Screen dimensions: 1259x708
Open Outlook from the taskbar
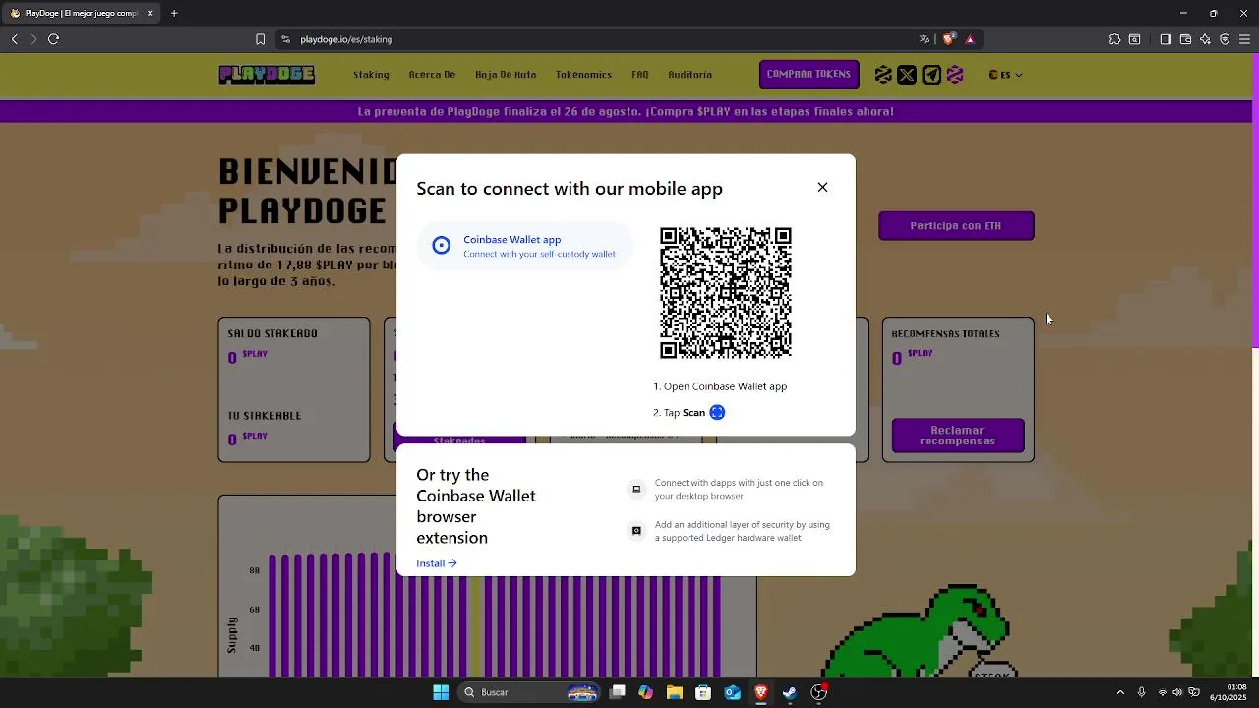pos(732,692)
